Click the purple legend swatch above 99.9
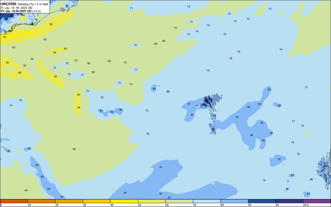The width and height of the screenshot is (331, 207). (x=317, y=201)
